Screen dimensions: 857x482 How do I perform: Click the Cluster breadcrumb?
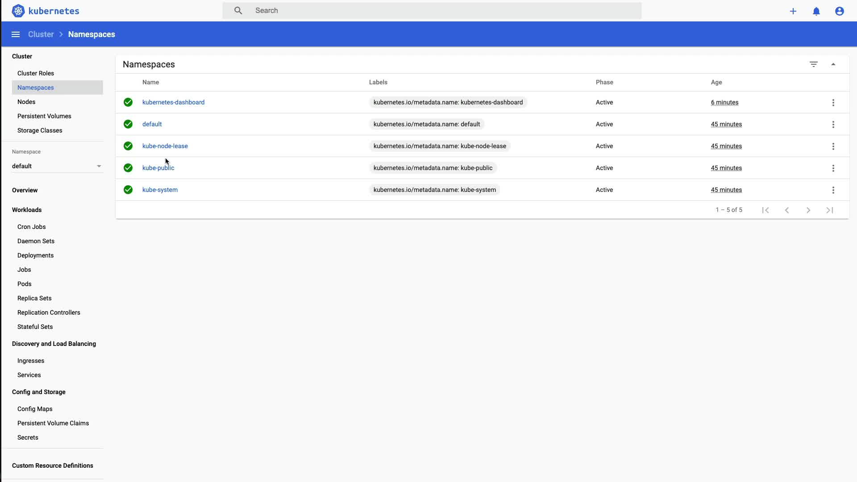click(x=41, y=34)
